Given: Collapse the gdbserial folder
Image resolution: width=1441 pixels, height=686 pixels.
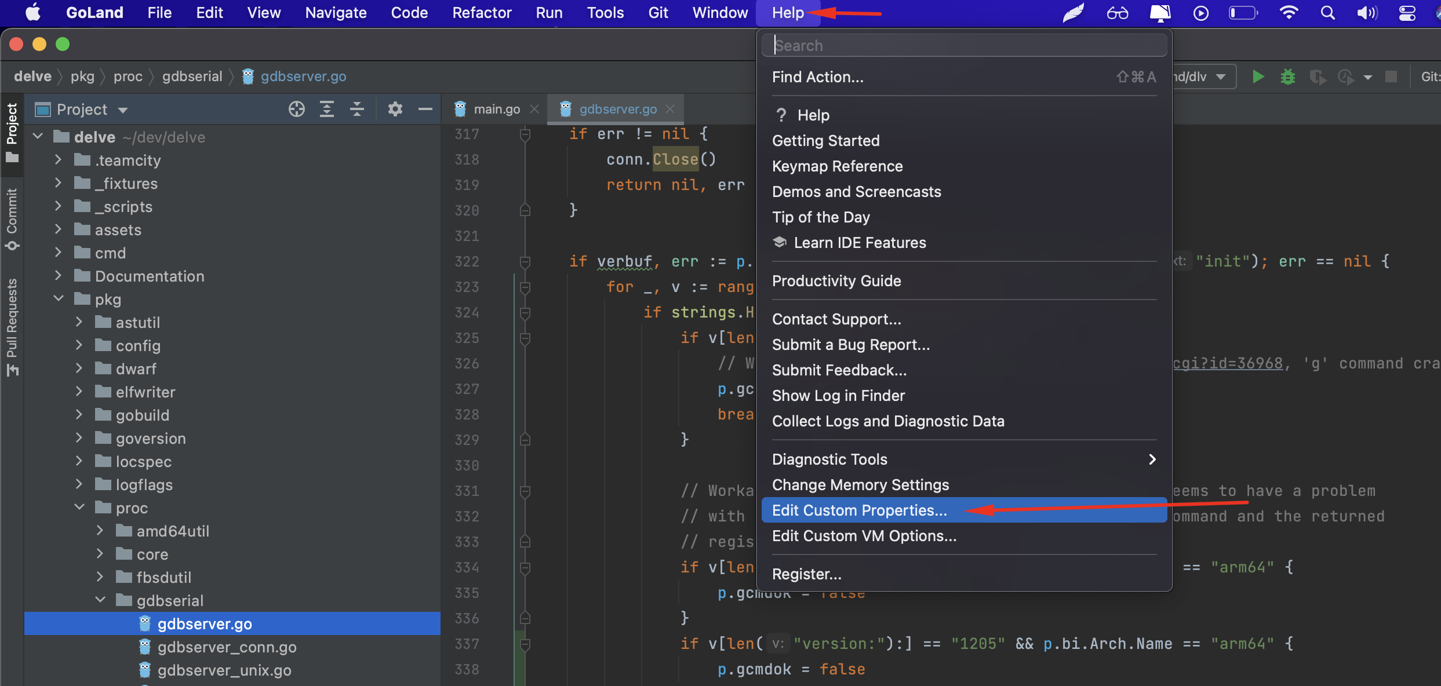Looking at the screenshot, I should 99,600.
